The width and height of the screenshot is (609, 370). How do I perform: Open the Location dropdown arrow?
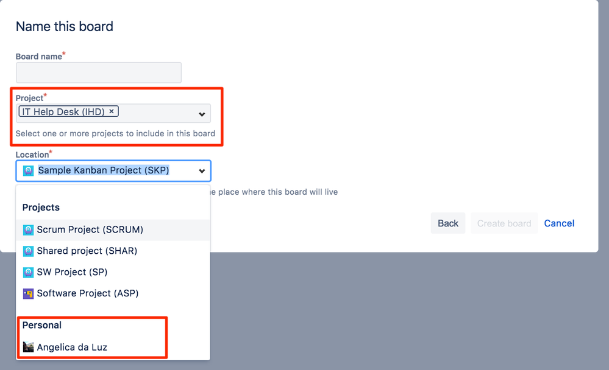202,171
